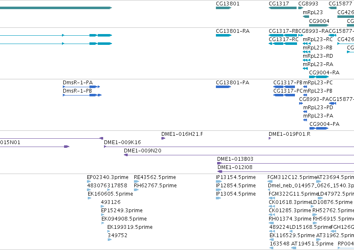Screen dimensions: 354x250
Task: Select the IP12854.5prime EST label
Action: coord(236,186)
